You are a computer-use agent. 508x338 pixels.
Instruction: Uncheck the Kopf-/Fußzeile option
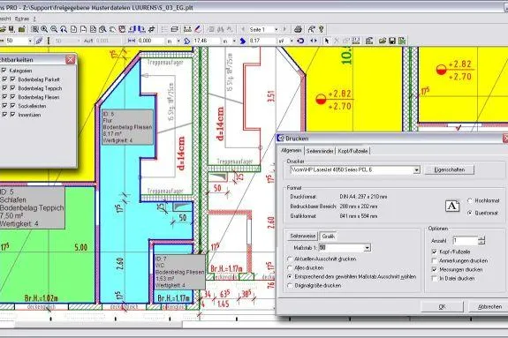[435, 252]
